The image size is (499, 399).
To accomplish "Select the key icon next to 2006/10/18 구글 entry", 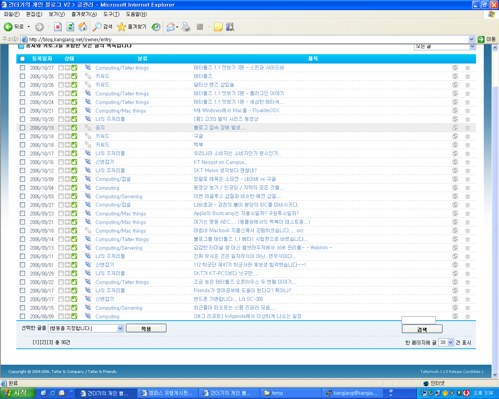I will tap(67, 136).
